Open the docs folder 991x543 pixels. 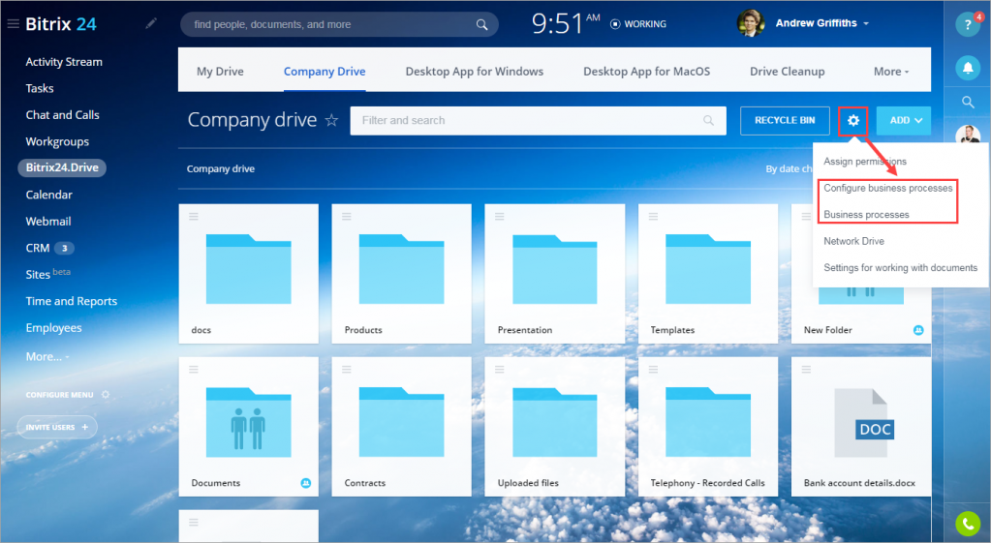(248, 273)
